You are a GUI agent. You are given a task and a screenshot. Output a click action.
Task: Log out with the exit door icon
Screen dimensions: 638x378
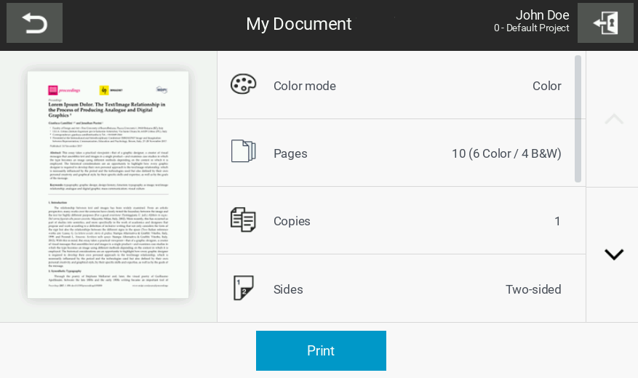pos(605,23)
